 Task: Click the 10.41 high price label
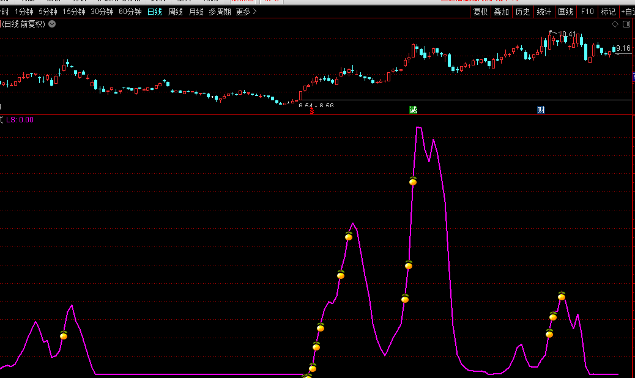click(x=566, y=34)
